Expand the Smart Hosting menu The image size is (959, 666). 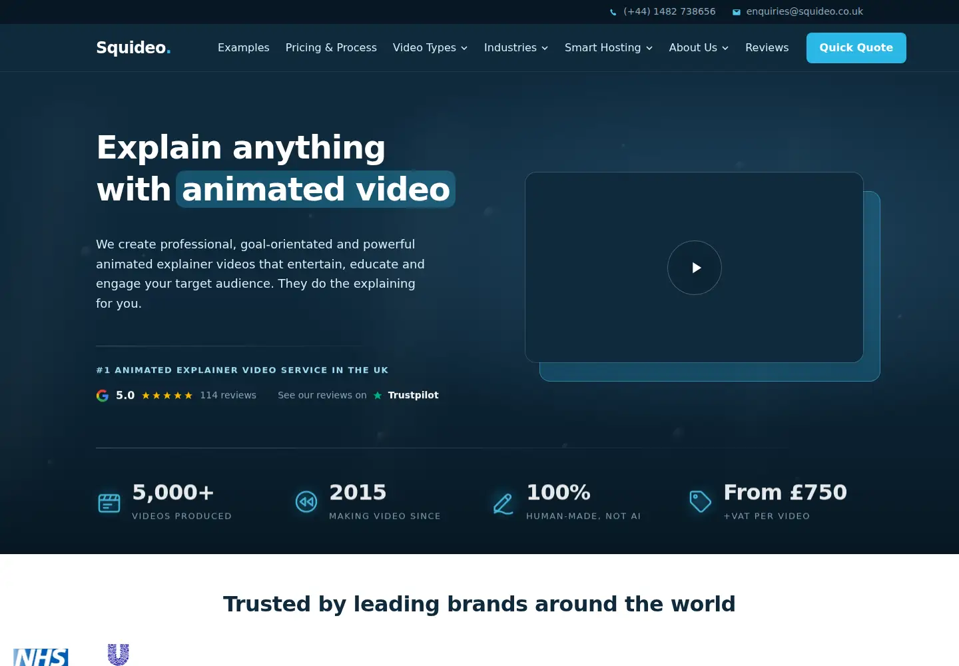(x=609, y=48)
